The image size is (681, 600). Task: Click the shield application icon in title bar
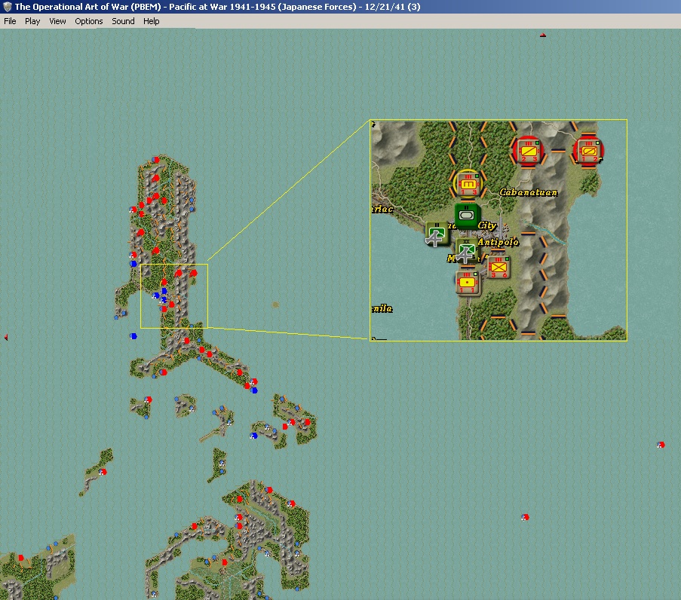coord(7,7)
